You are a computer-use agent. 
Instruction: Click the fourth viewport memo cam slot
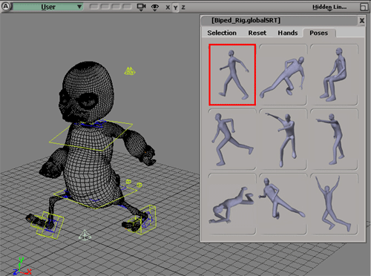pyautogui.click(x=127, y=7)
